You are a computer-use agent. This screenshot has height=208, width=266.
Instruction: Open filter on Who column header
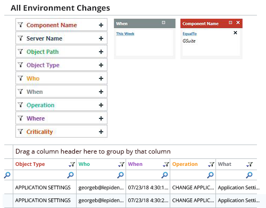121,164
